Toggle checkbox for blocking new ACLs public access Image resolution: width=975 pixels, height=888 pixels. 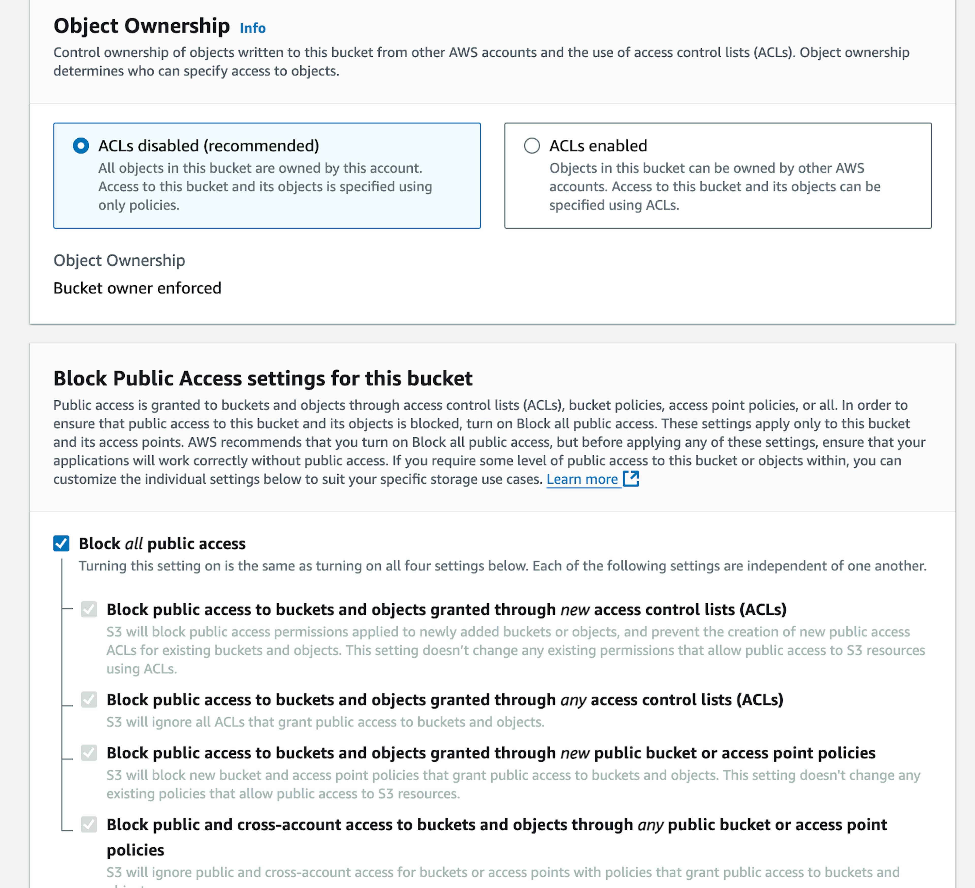click(x=89, y=610)
